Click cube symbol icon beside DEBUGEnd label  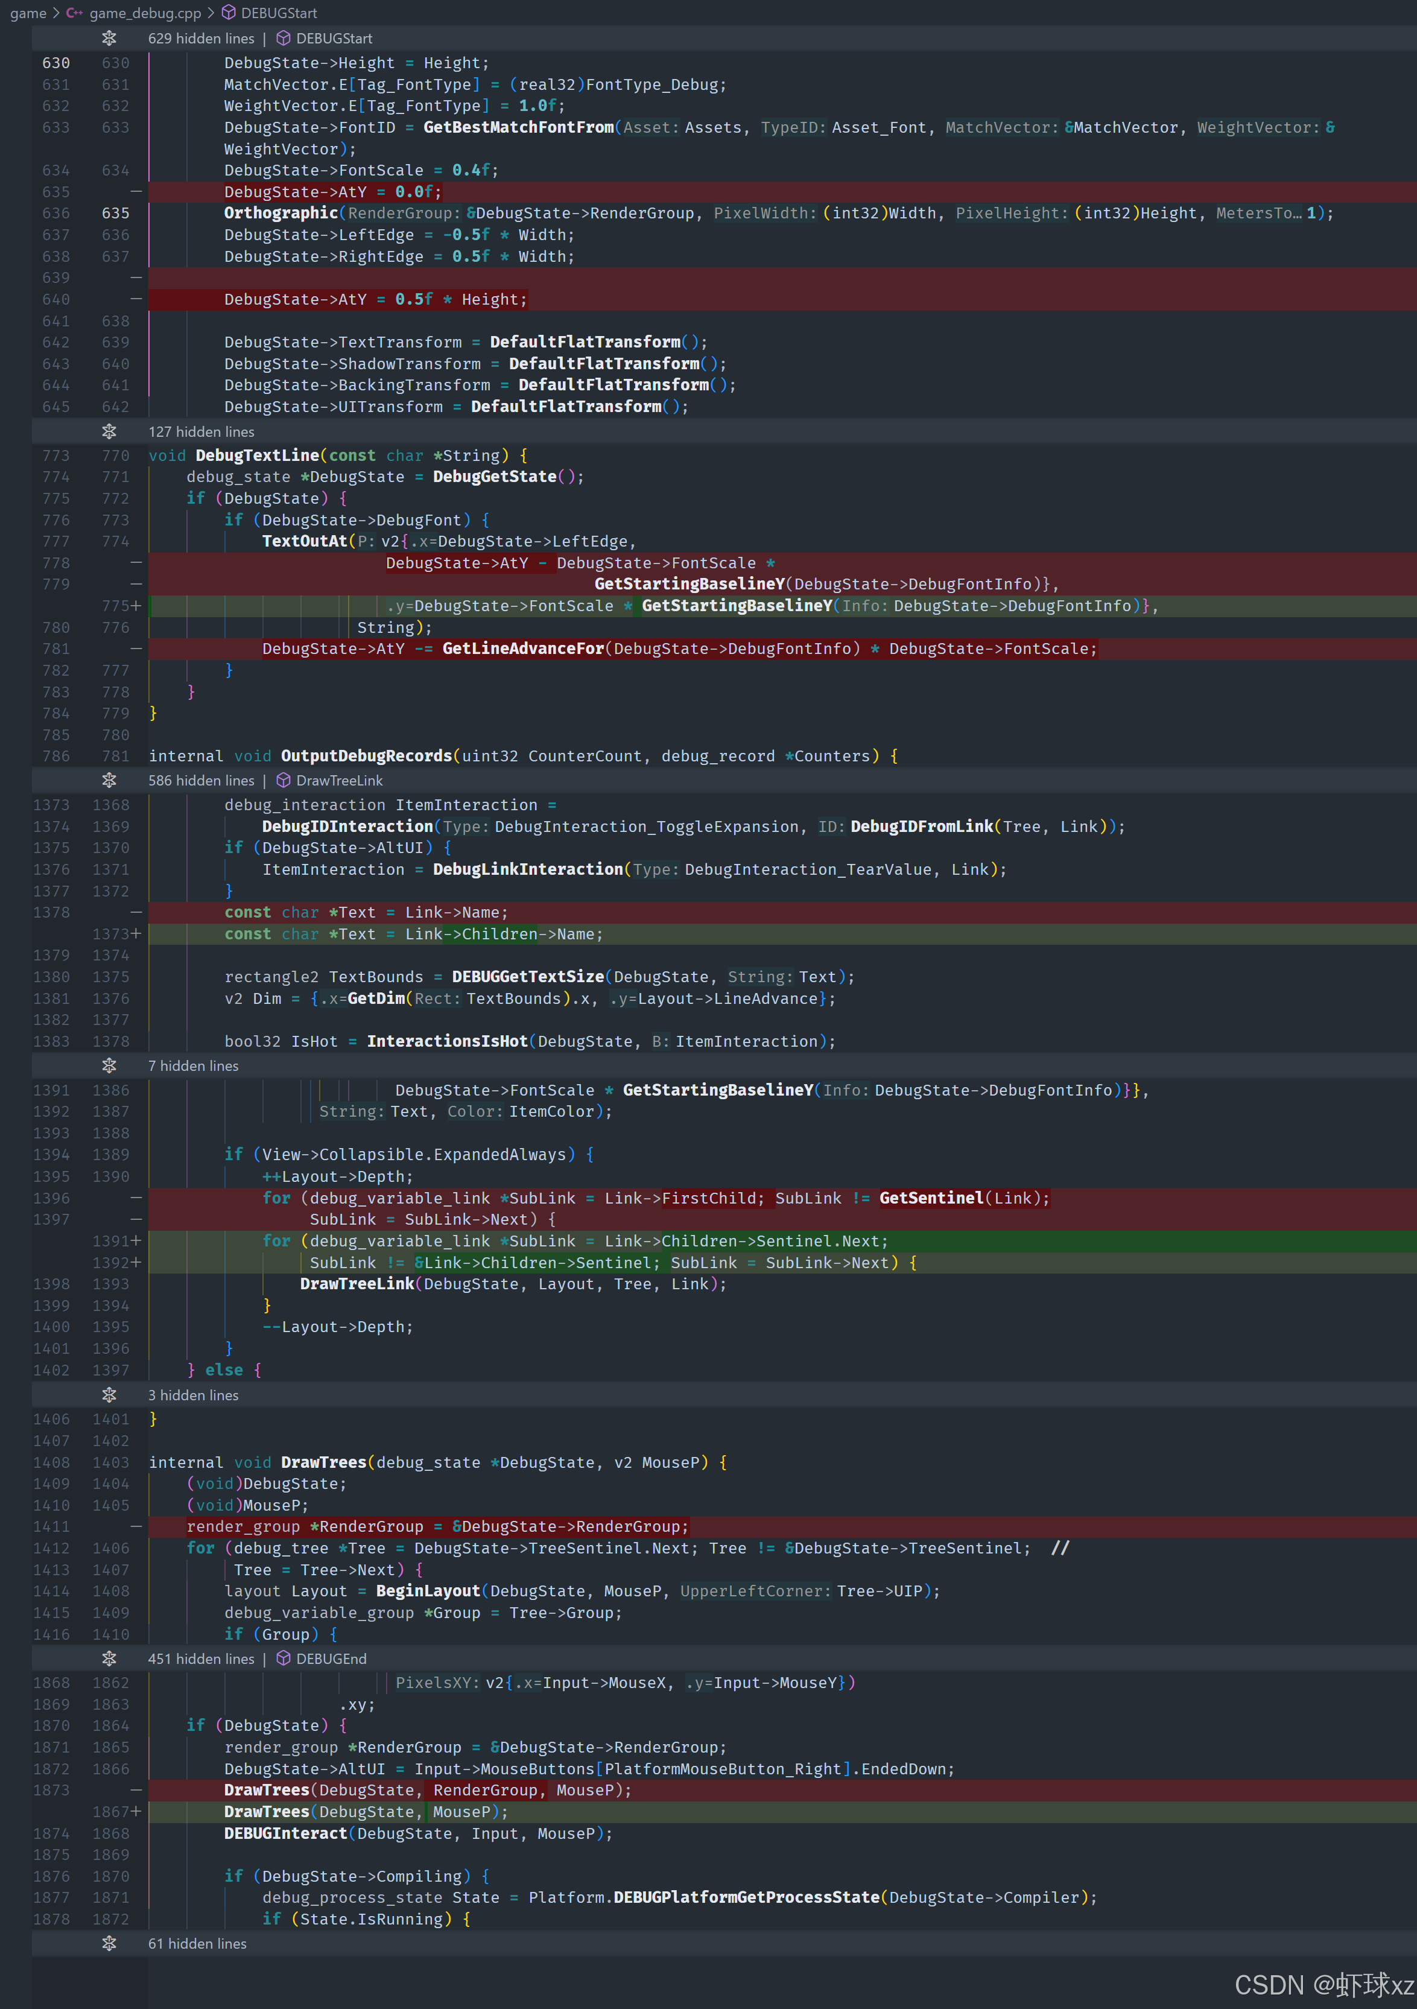click(x=284, y=1658)
